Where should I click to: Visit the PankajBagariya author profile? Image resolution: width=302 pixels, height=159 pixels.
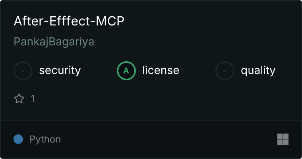[x=54, y=42]
